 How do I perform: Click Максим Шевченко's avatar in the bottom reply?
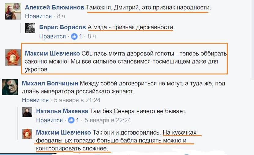point(28,134)
